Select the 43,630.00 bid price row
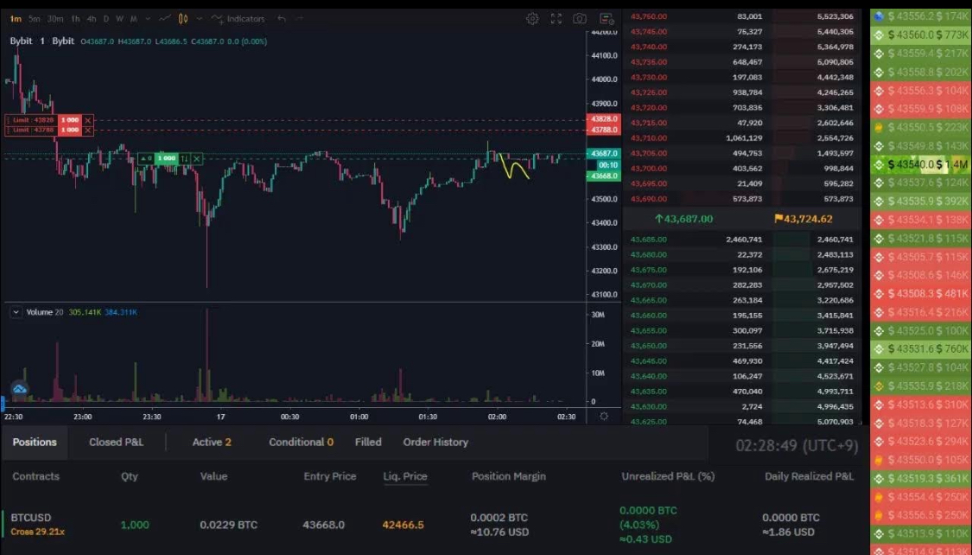Viewport: 972px width, 555px height. (x=742, y=406)
